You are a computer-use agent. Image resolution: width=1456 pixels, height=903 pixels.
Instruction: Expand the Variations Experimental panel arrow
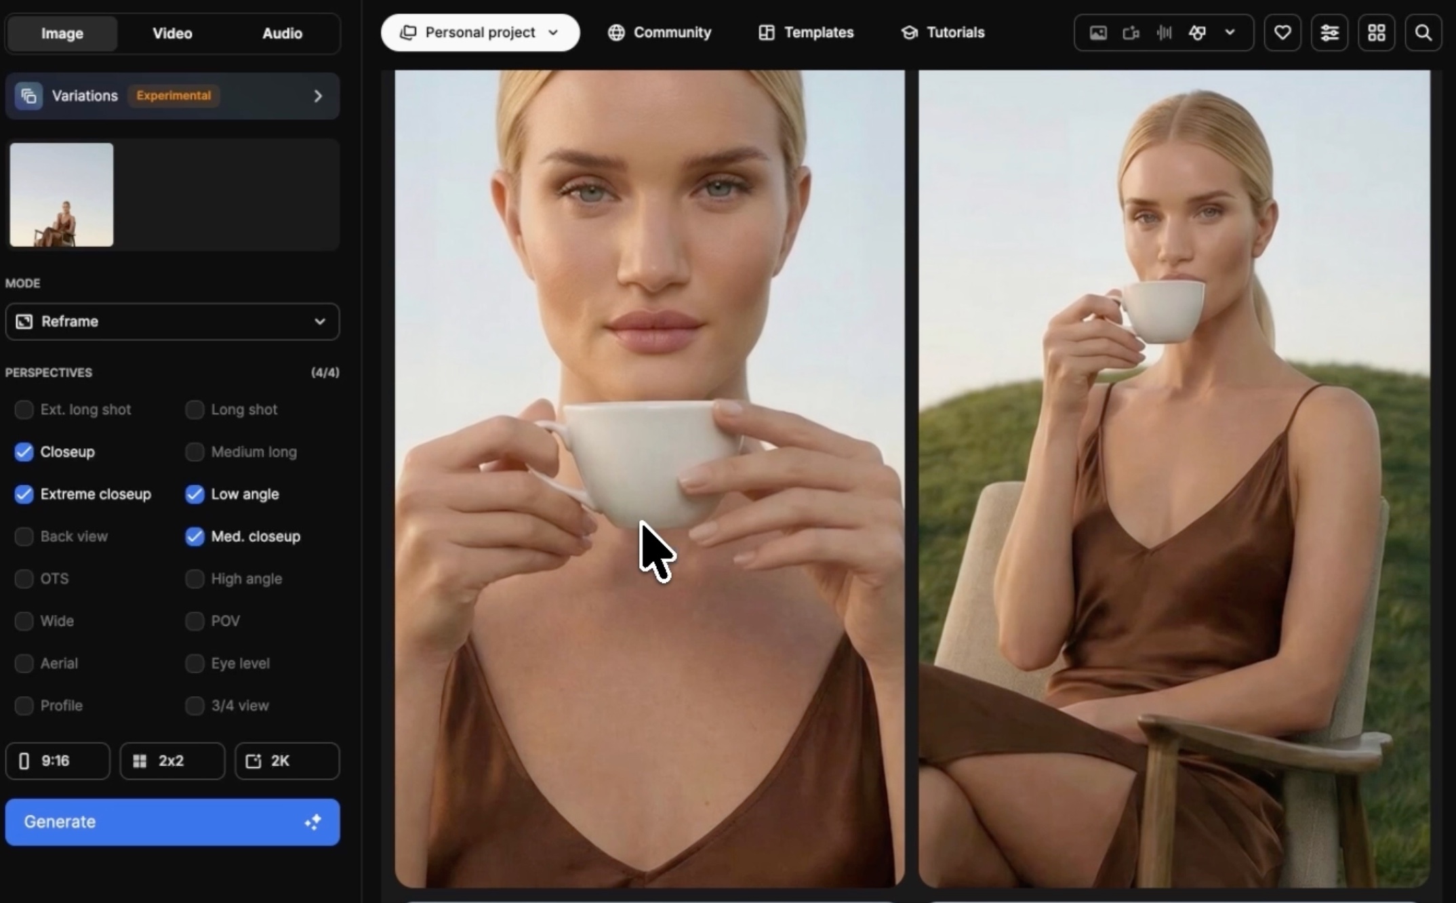[318, 96]
